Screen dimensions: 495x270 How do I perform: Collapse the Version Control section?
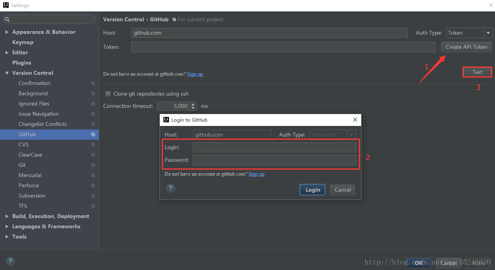(7, 73)
